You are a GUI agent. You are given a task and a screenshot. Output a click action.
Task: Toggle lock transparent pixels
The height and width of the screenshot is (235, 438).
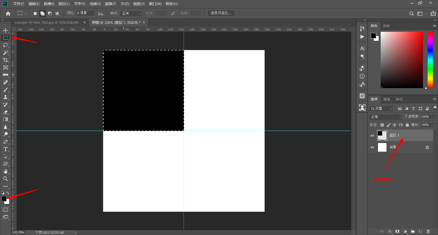click(382, 125)
